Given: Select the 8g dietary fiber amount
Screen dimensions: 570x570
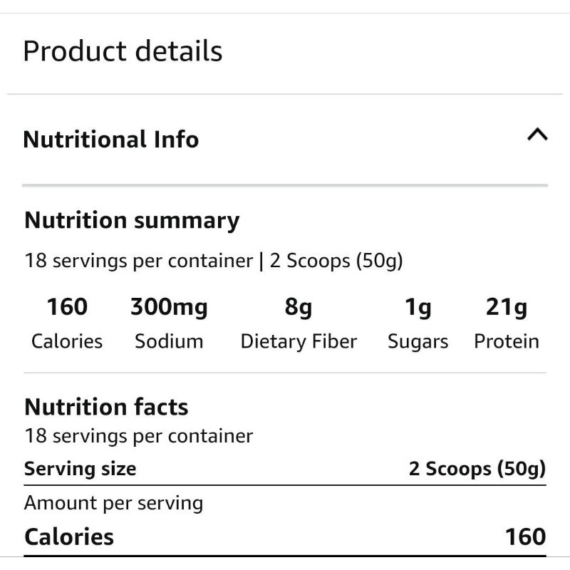Looking at the screenshot, I should click(299, 307).
